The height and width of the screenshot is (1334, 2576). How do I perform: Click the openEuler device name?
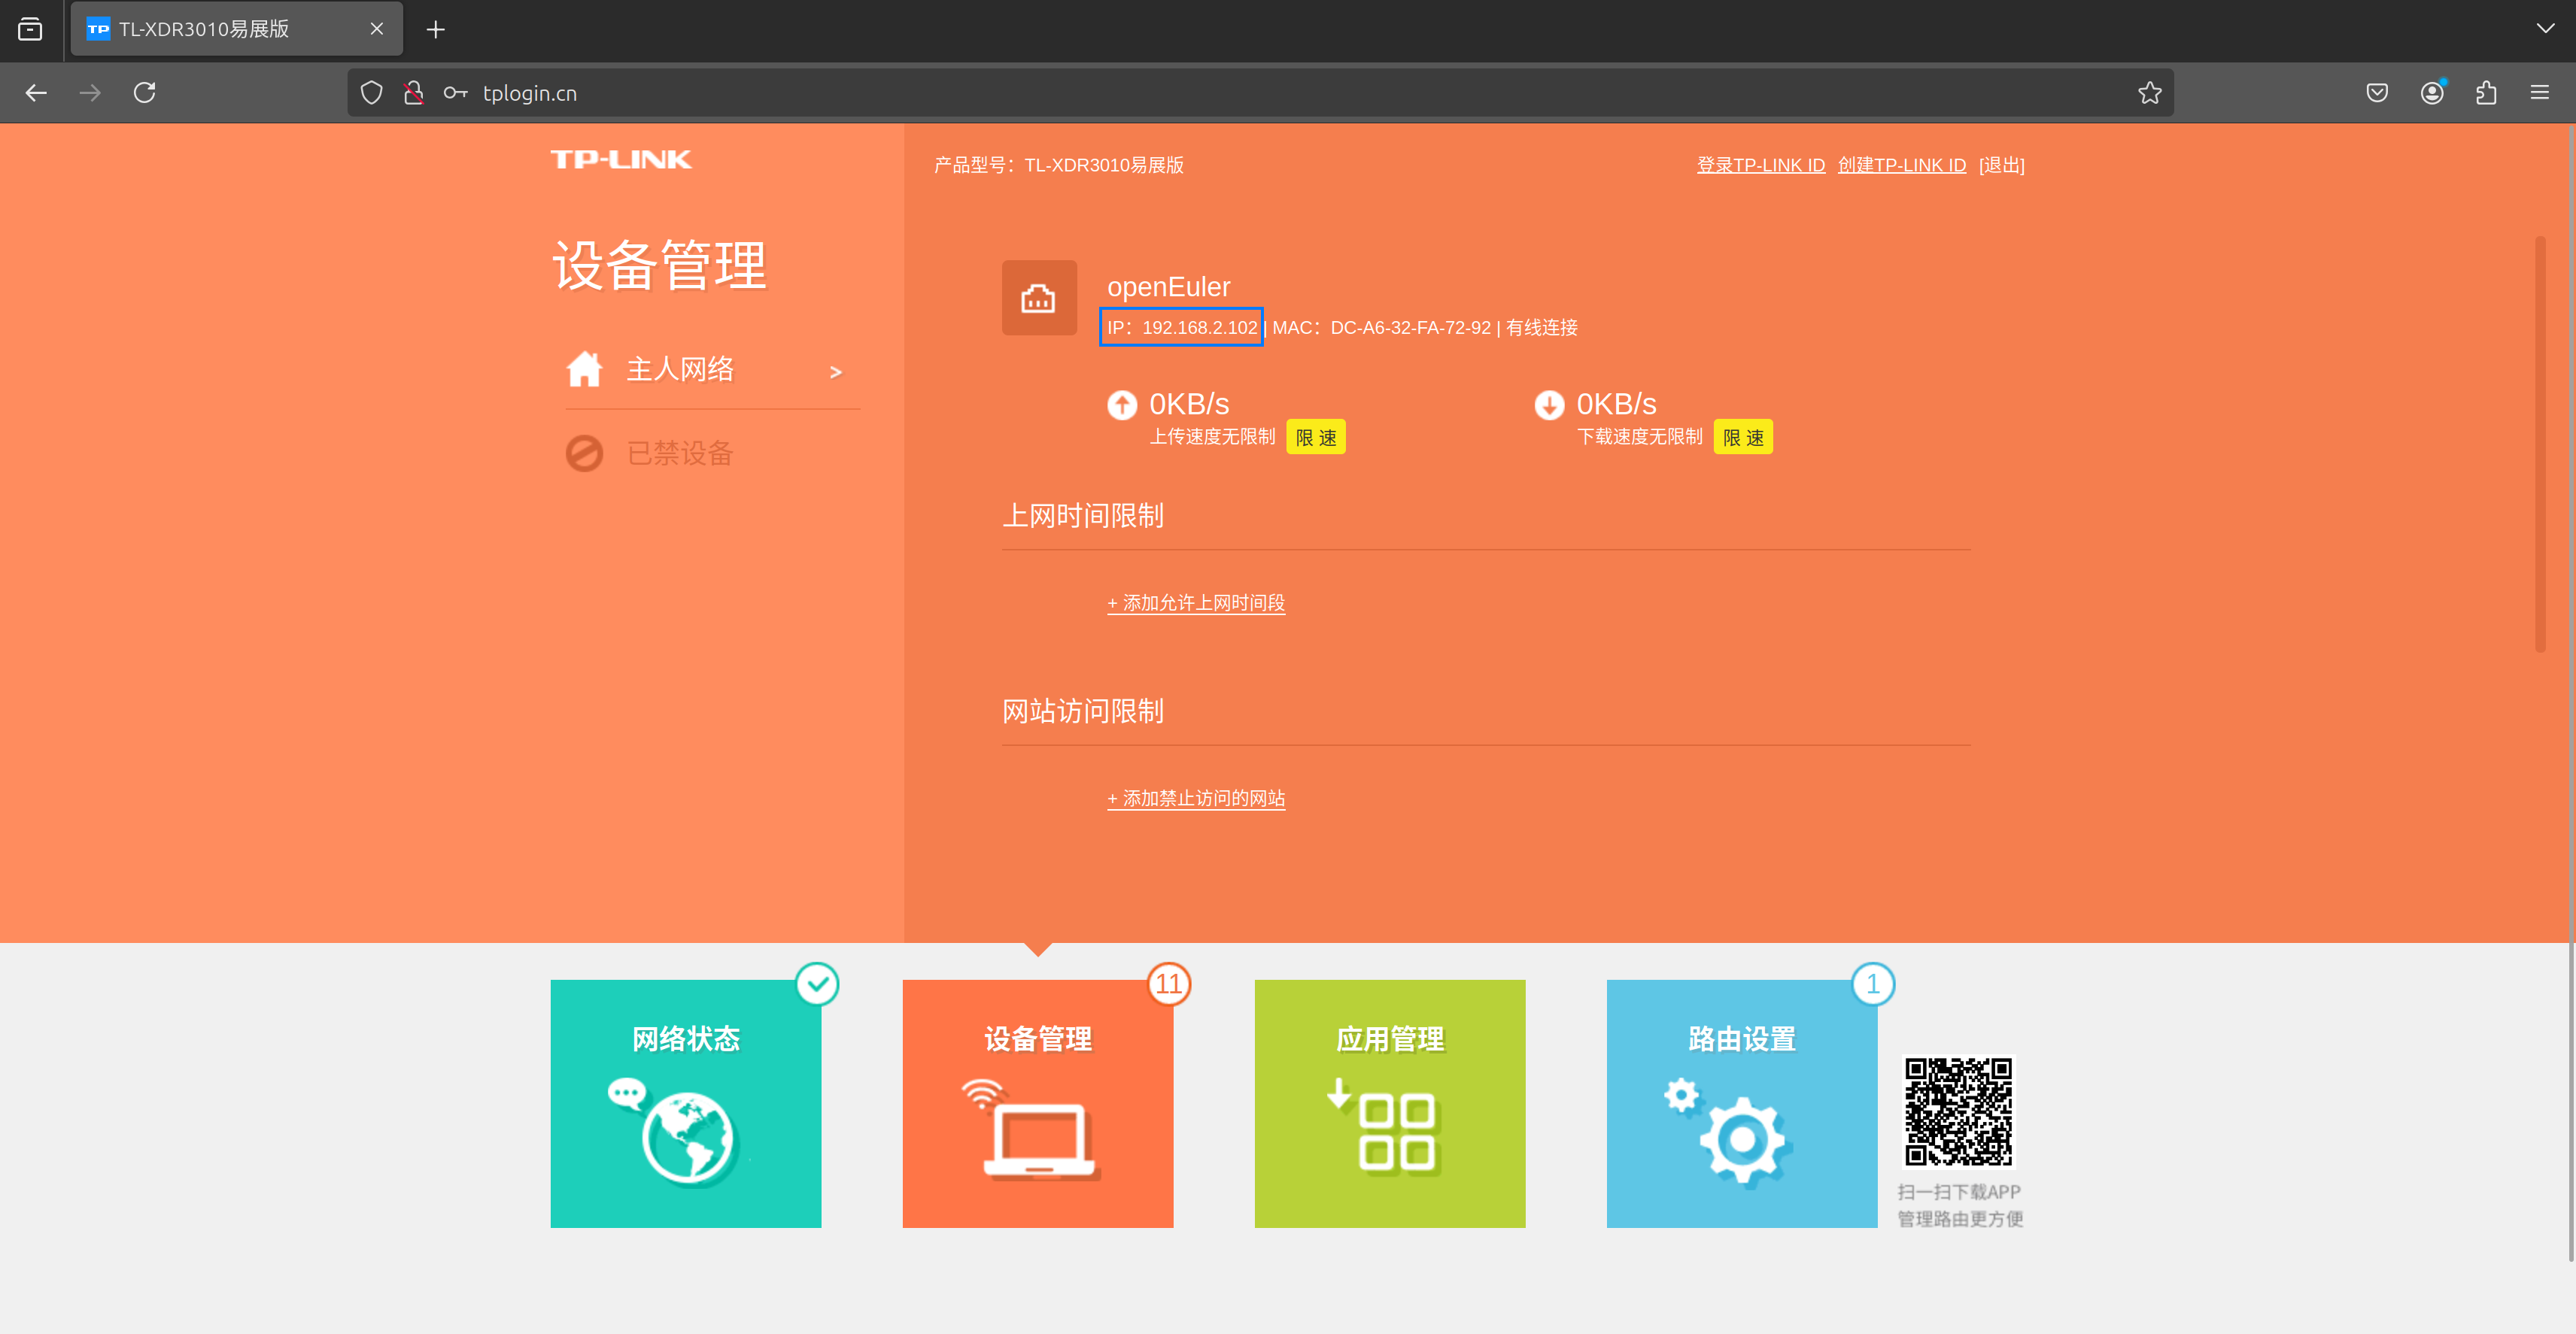tap(1168, 288)
